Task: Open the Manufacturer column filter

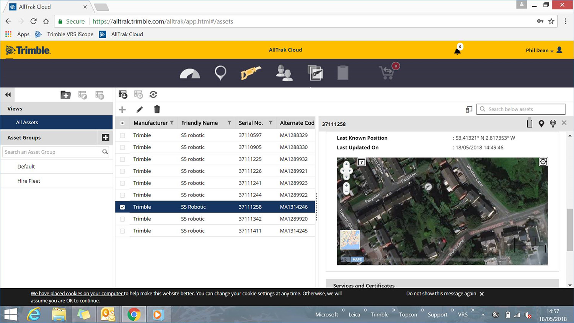Action: point(172,123)
